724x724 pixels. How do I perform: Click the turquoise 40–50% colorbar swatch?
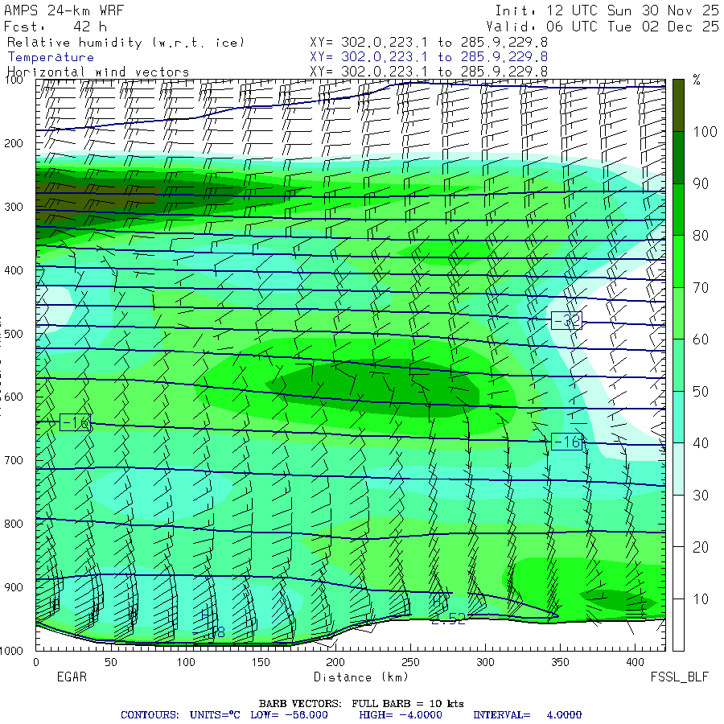678,418
